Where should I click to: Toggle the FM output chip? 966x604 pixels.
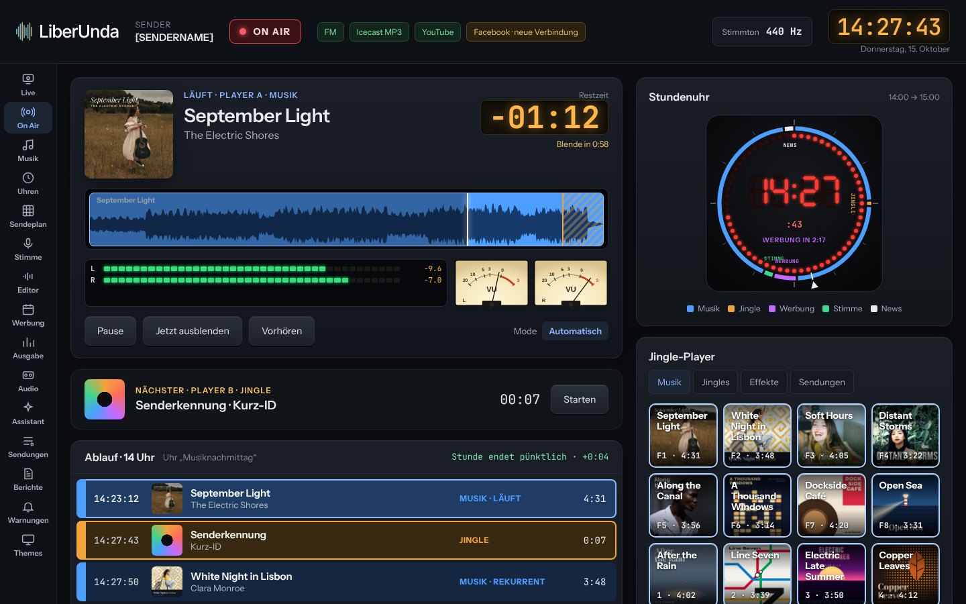[330, 32]
